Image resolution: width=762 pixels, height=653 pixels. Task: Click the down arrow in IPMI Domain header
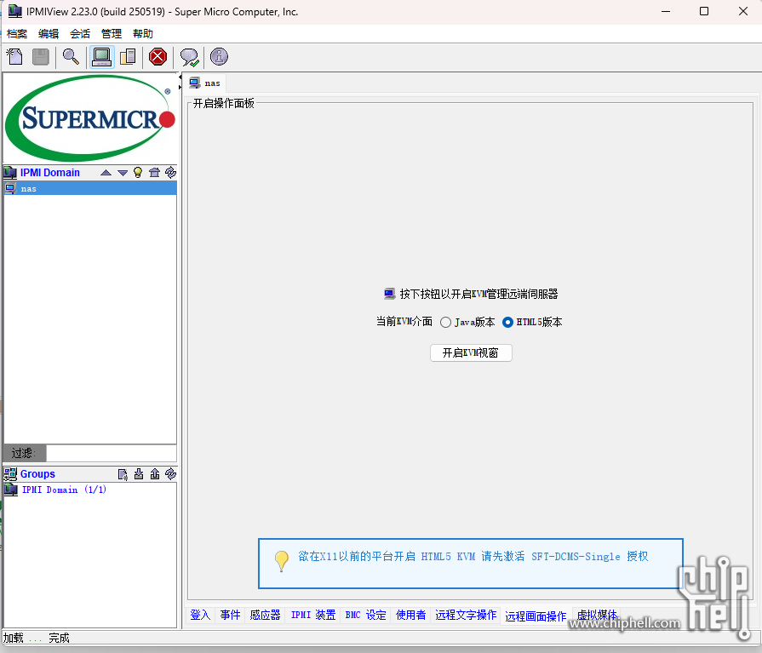coord(122,172)
